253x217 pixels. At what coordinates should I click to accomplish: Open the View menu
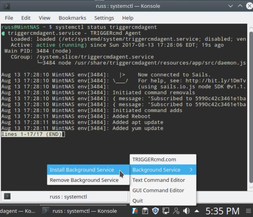click(44, 18)
